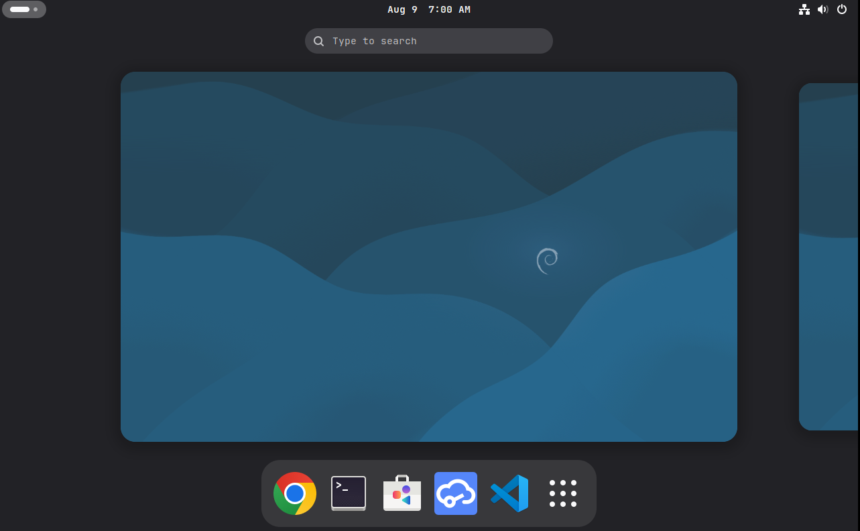Open the calendar via 'Aug 9' date
The width and height of the screenshot is (860, 531).
coord(402,9)
